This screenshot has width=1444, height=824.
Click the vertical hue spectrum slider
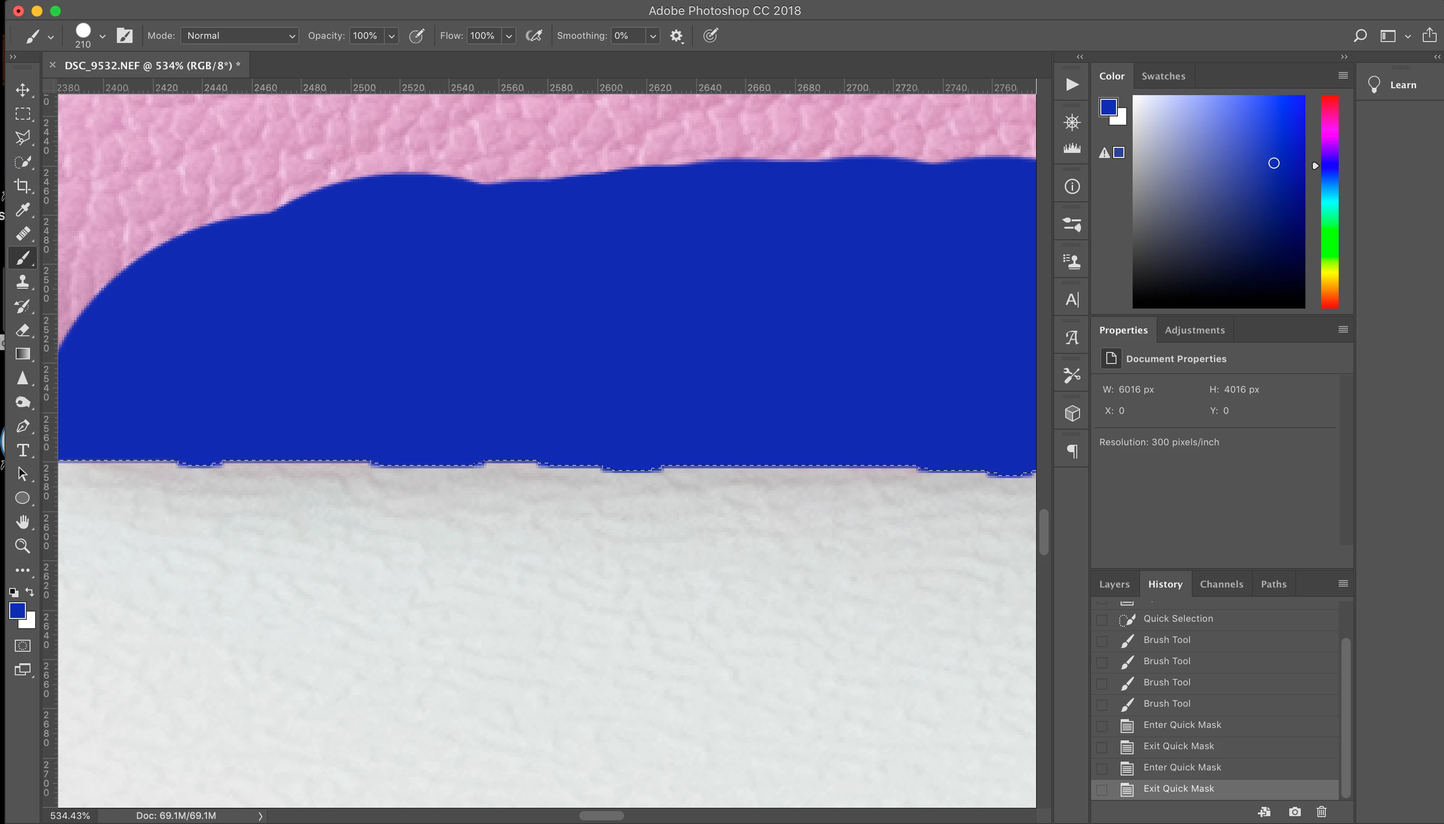(x=1330, y=201)
